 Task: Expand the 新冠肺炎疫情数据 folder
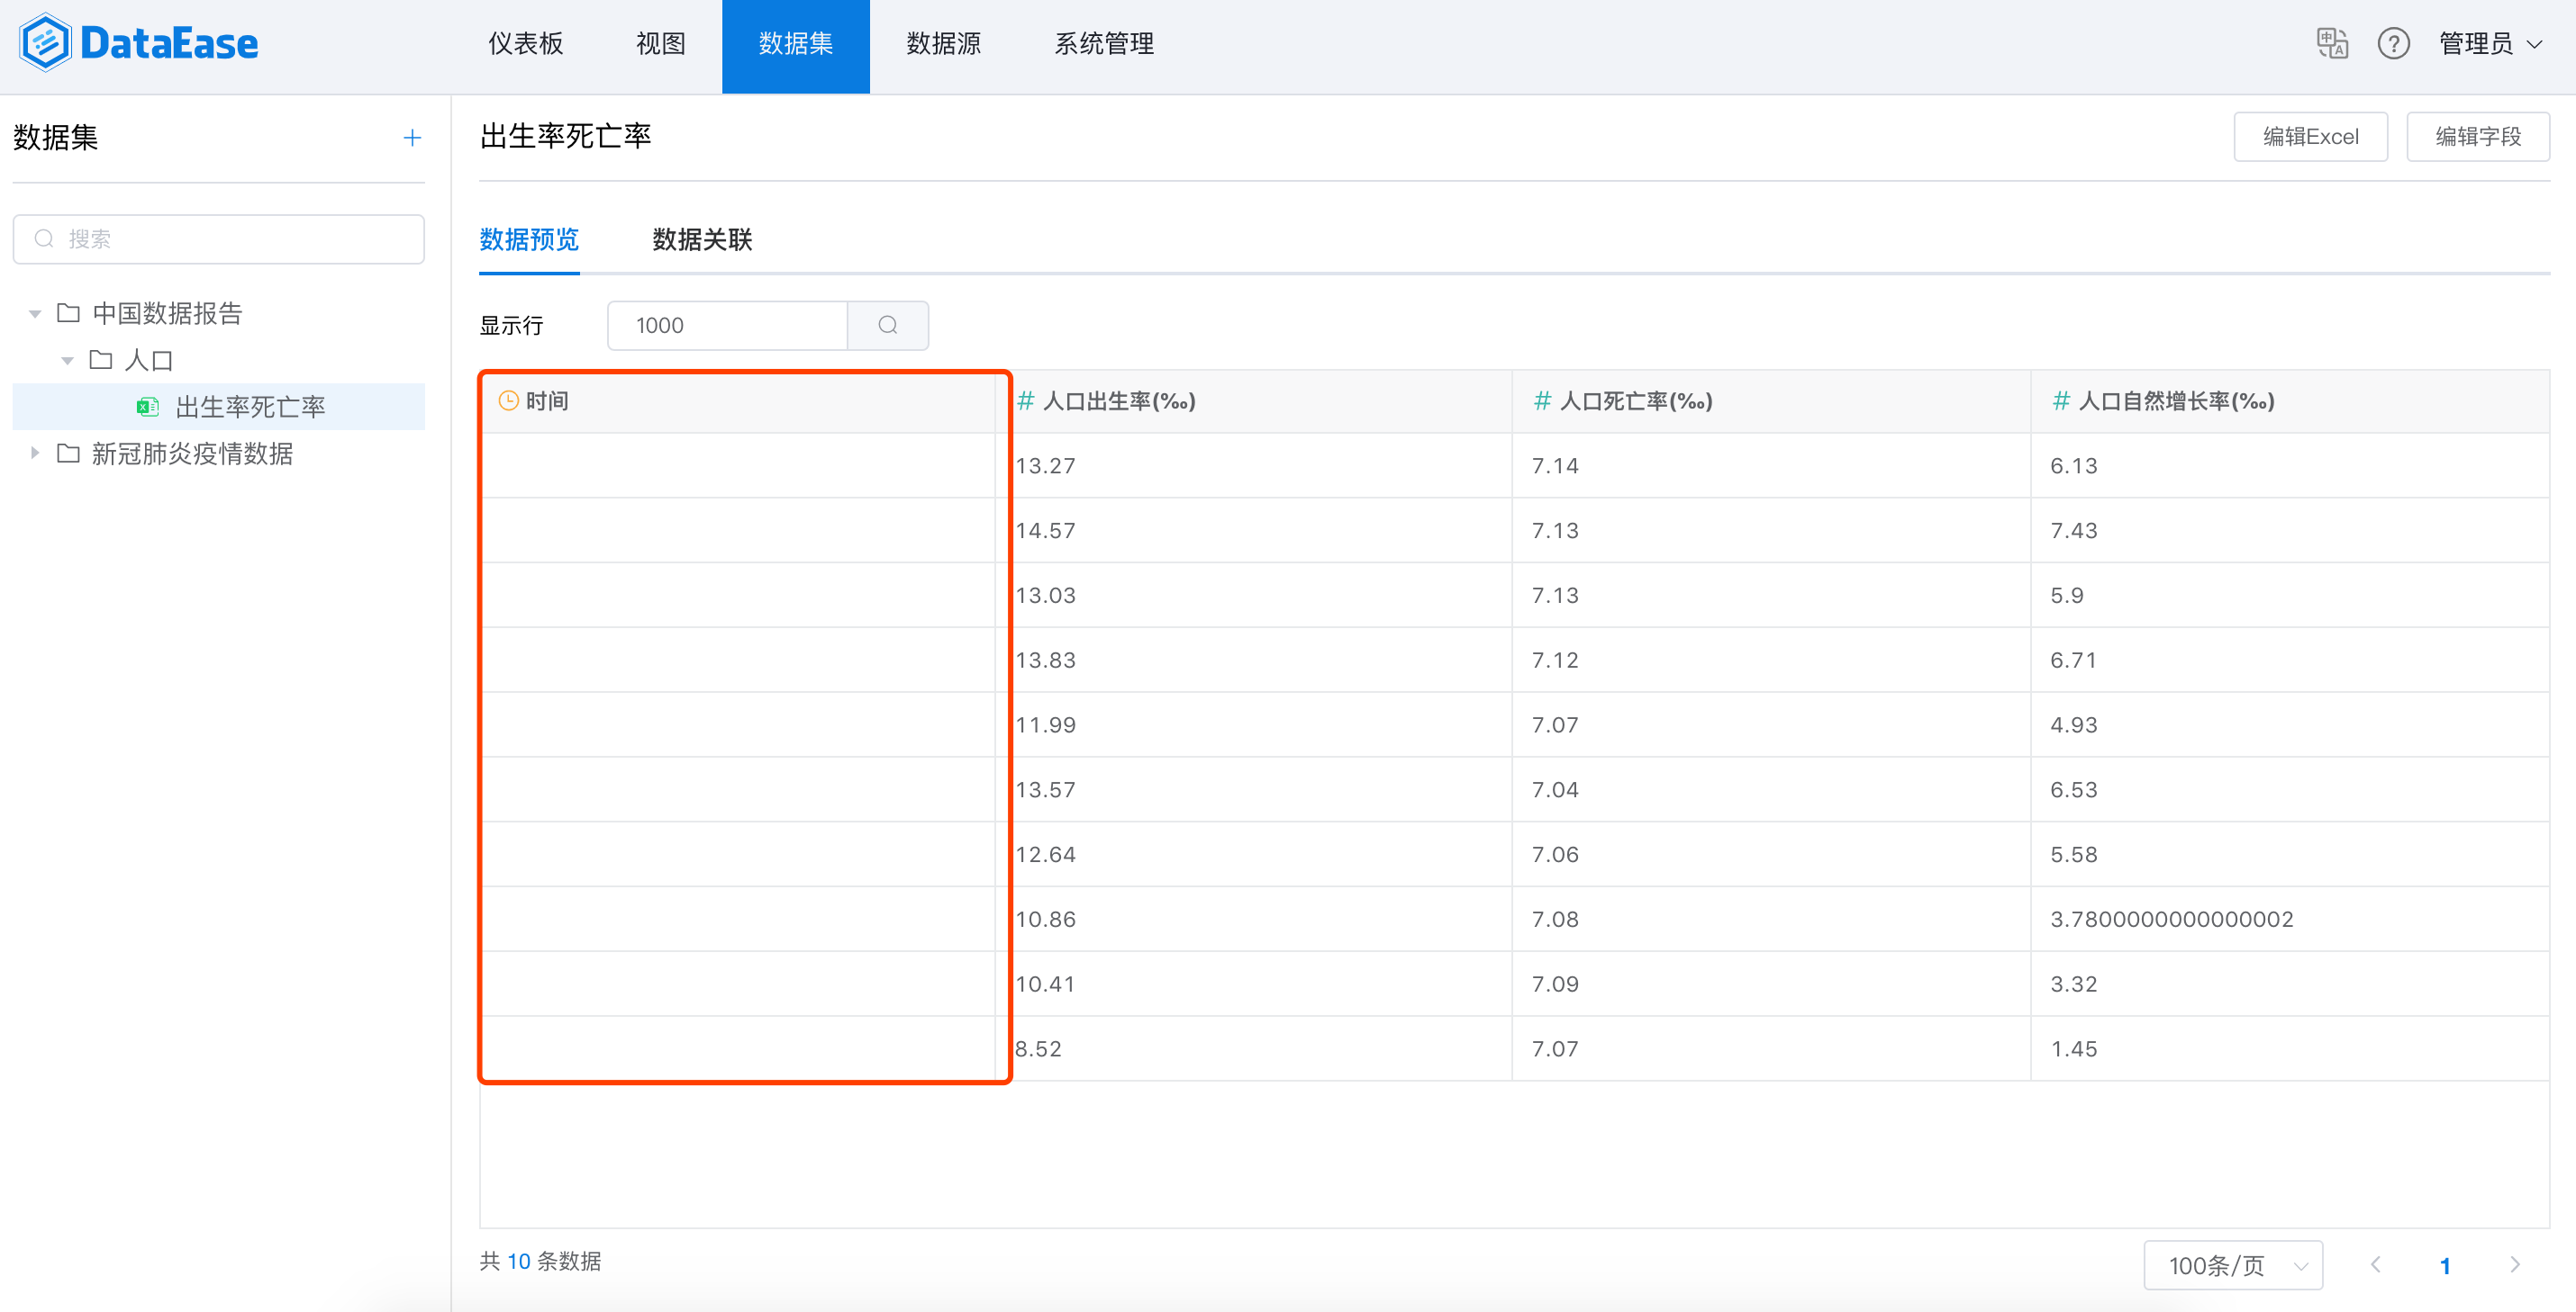point(35,453)
